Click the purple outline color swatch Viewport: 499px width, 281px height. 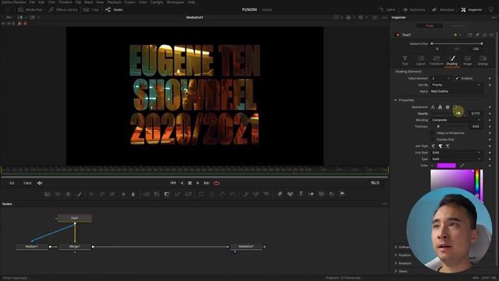pos(446,165)
